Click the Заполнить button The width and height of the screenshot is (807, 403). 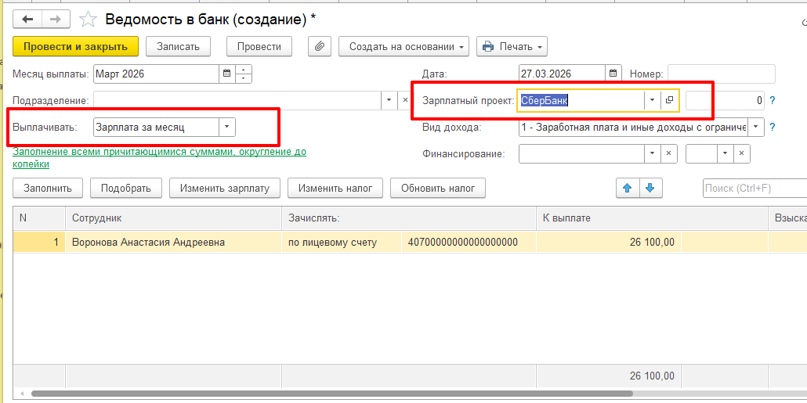click(48, 188)
